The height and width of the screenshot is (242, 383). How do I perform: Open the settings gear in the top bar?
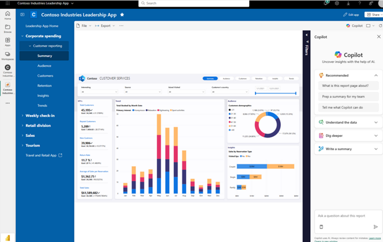click(337, 3)
